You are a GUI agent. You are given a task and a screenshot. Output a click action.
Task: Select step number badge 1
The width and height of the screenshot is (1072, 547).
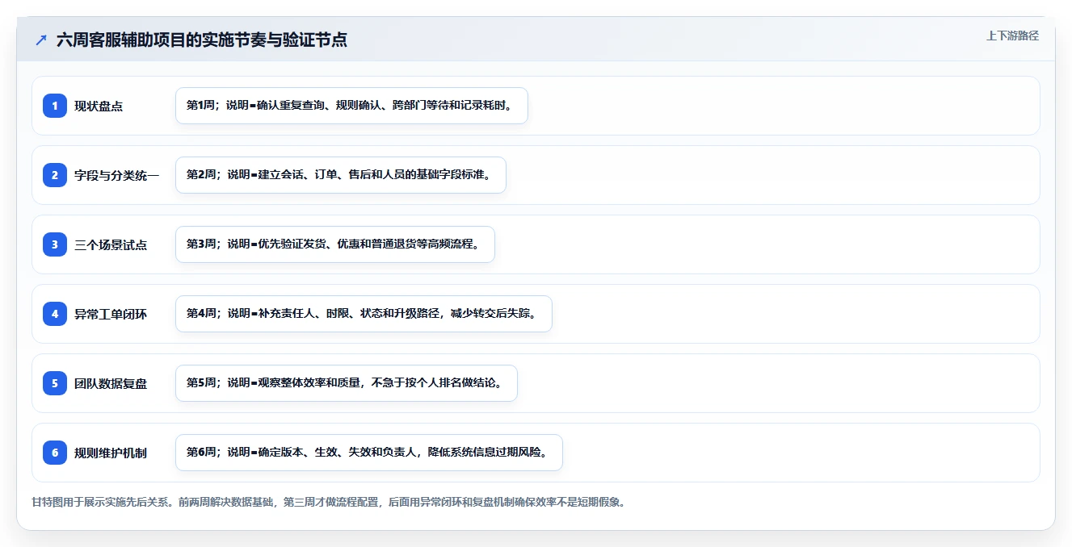[55, 106]
